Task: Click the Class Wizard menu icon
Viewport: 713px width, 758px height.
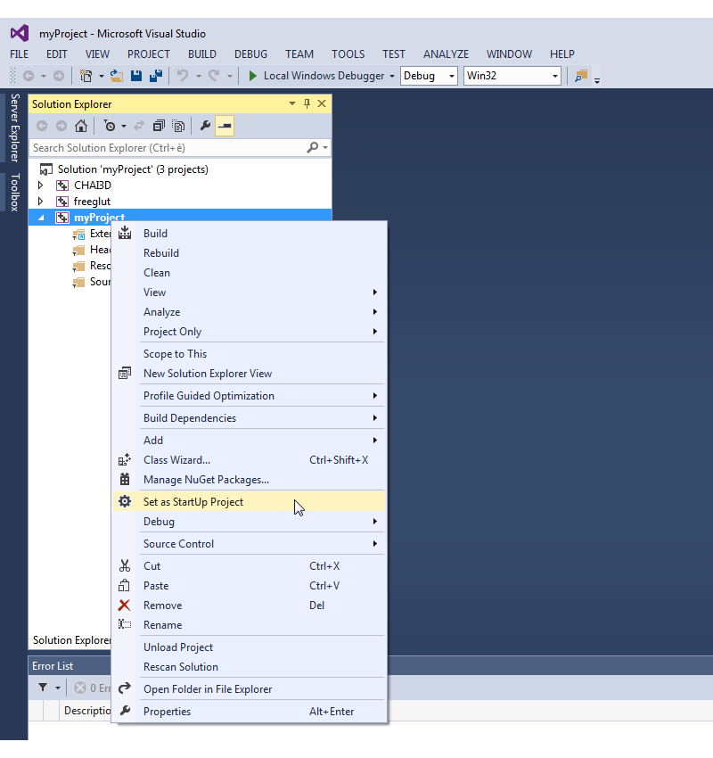Action: [125, 460]
